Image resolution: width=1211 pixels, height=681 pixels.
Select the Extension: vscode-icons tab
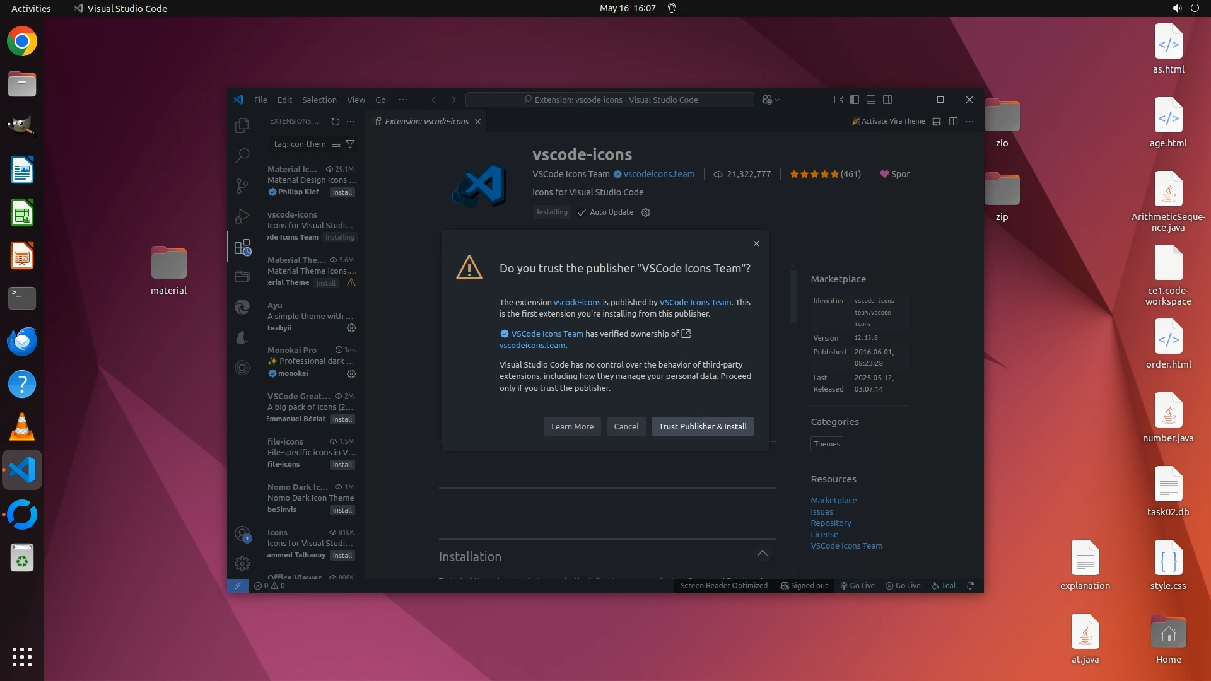[426, 122]
